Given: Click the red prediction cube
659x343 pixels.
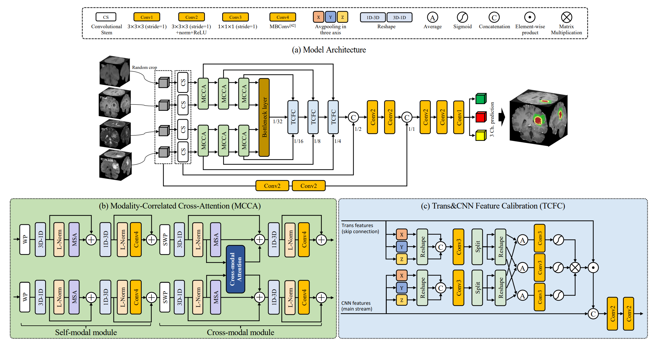Looking at the screenshot, I should [481, 117].
